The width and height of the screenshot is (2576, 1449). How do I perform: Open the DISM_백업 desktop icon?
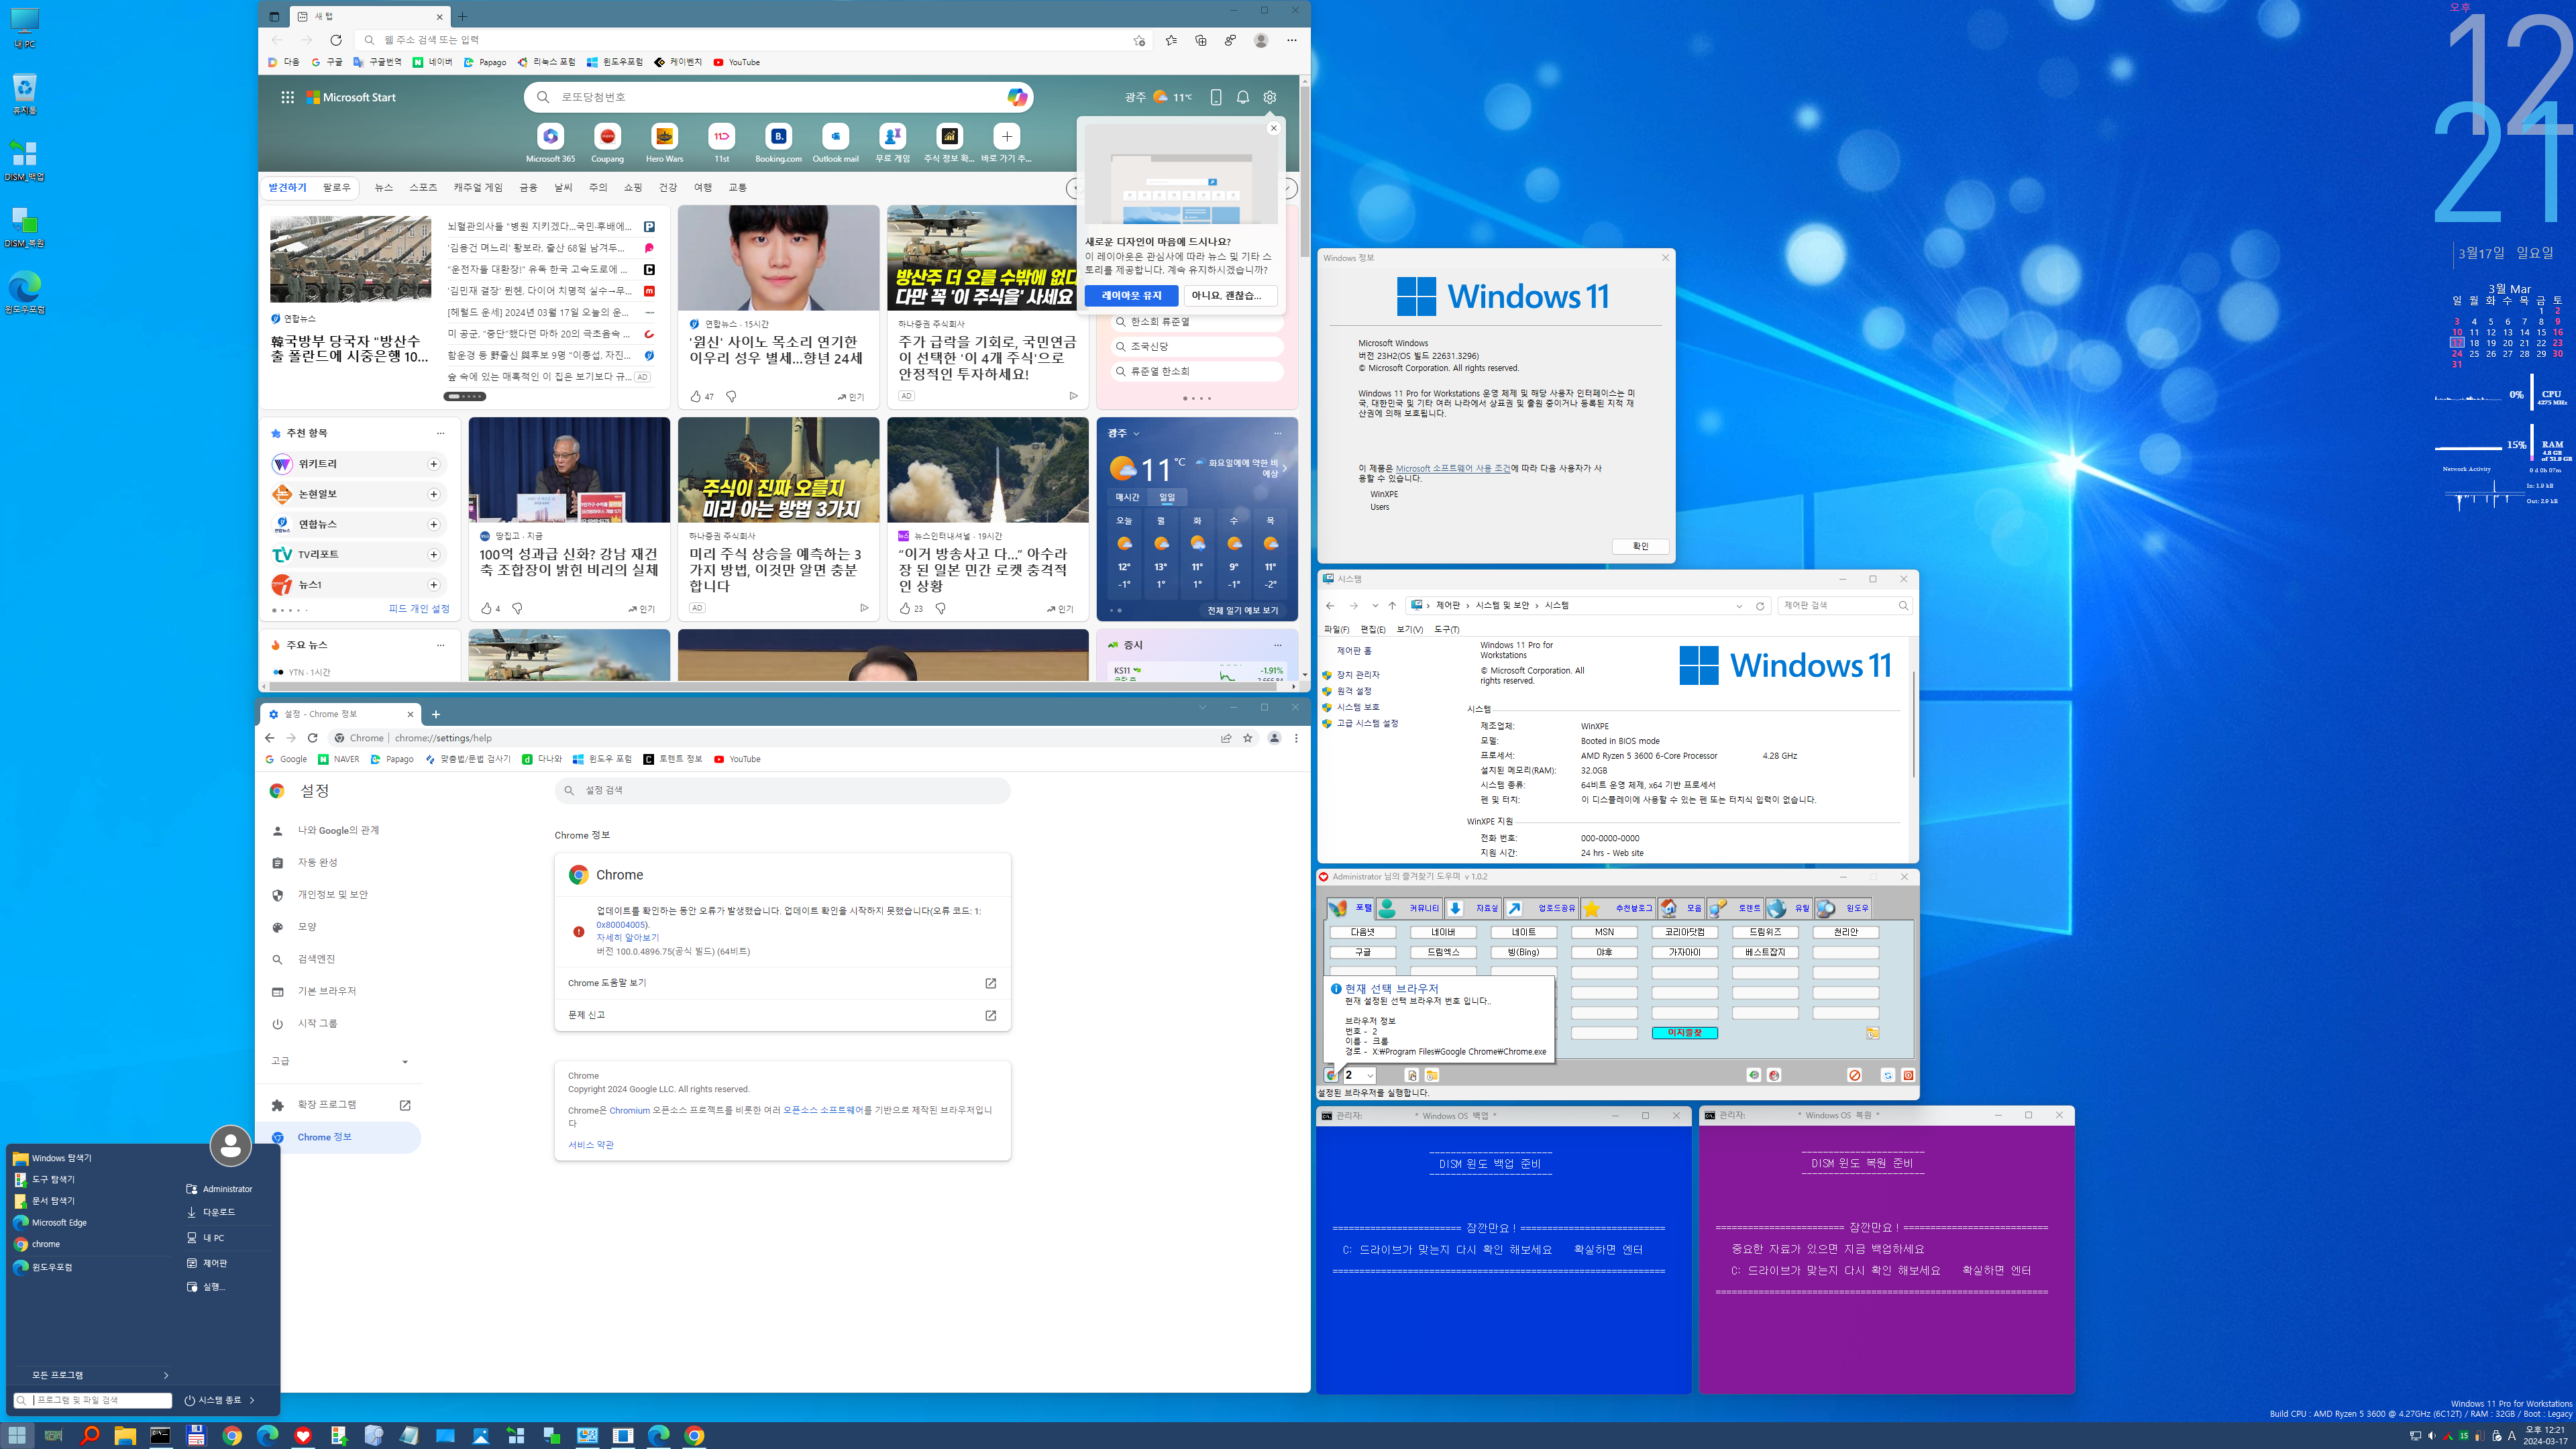coord(24,160)
